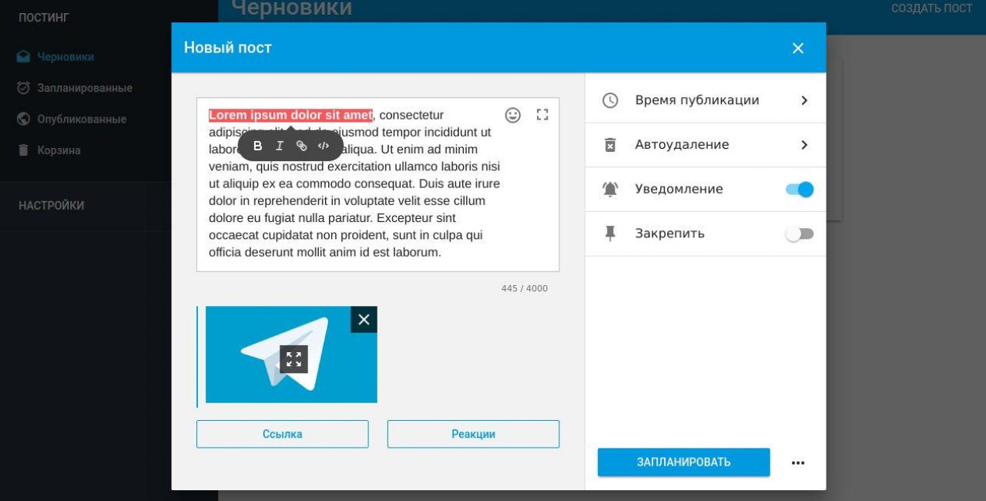Open the НАСТРОЙКИ section

52,206
